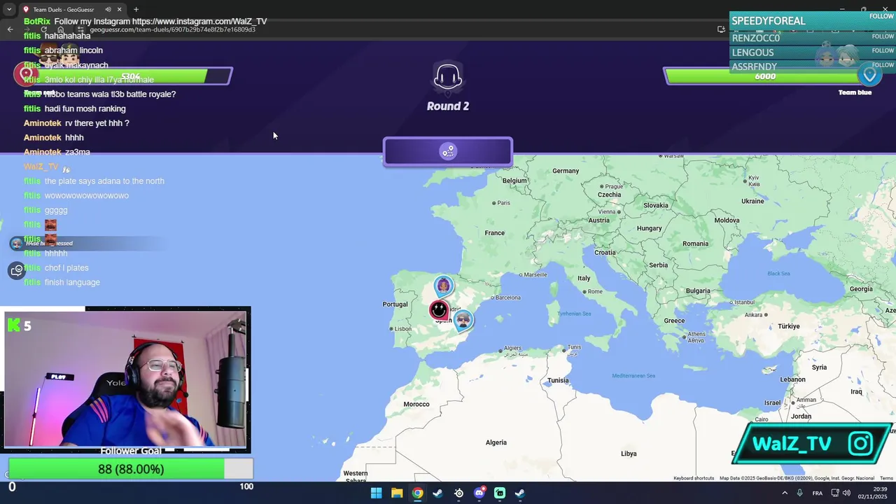Click the purple bar below Round 2

tap(448, 152)
